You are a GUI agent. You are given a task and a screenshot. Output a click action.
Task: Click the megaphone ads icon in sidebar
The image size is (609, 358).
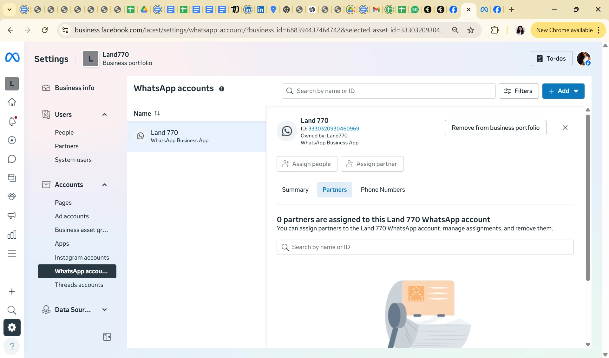tap(12, 215)
